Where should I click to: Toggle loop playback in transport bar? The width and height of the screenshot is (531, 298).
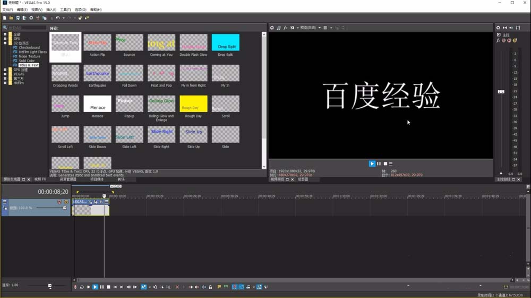point(82,287)
